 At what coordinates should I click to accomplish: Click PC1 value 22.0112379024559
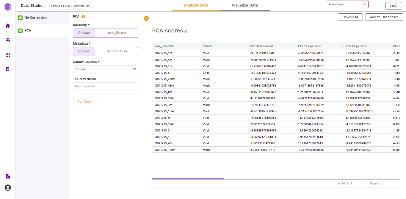(x=263, y=124)
